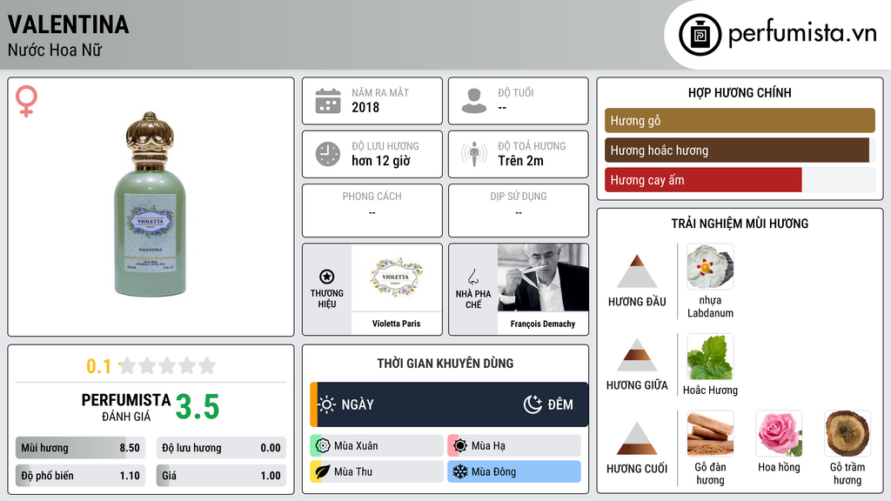Click the Gỗ đàn hương note image

pos(710,433)
